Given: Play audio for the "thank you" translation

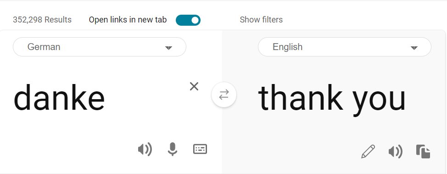Looking at the screenshot, I should click(396, 152).
